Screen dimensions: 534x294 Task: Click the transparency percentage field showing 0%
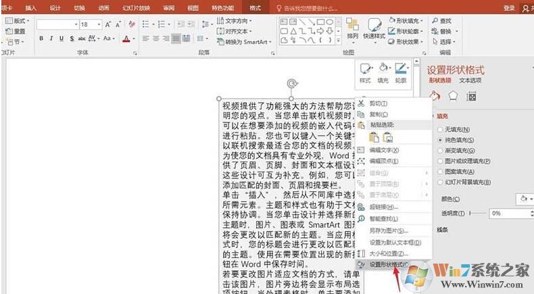pyautogui.click(x=510, y=214)
